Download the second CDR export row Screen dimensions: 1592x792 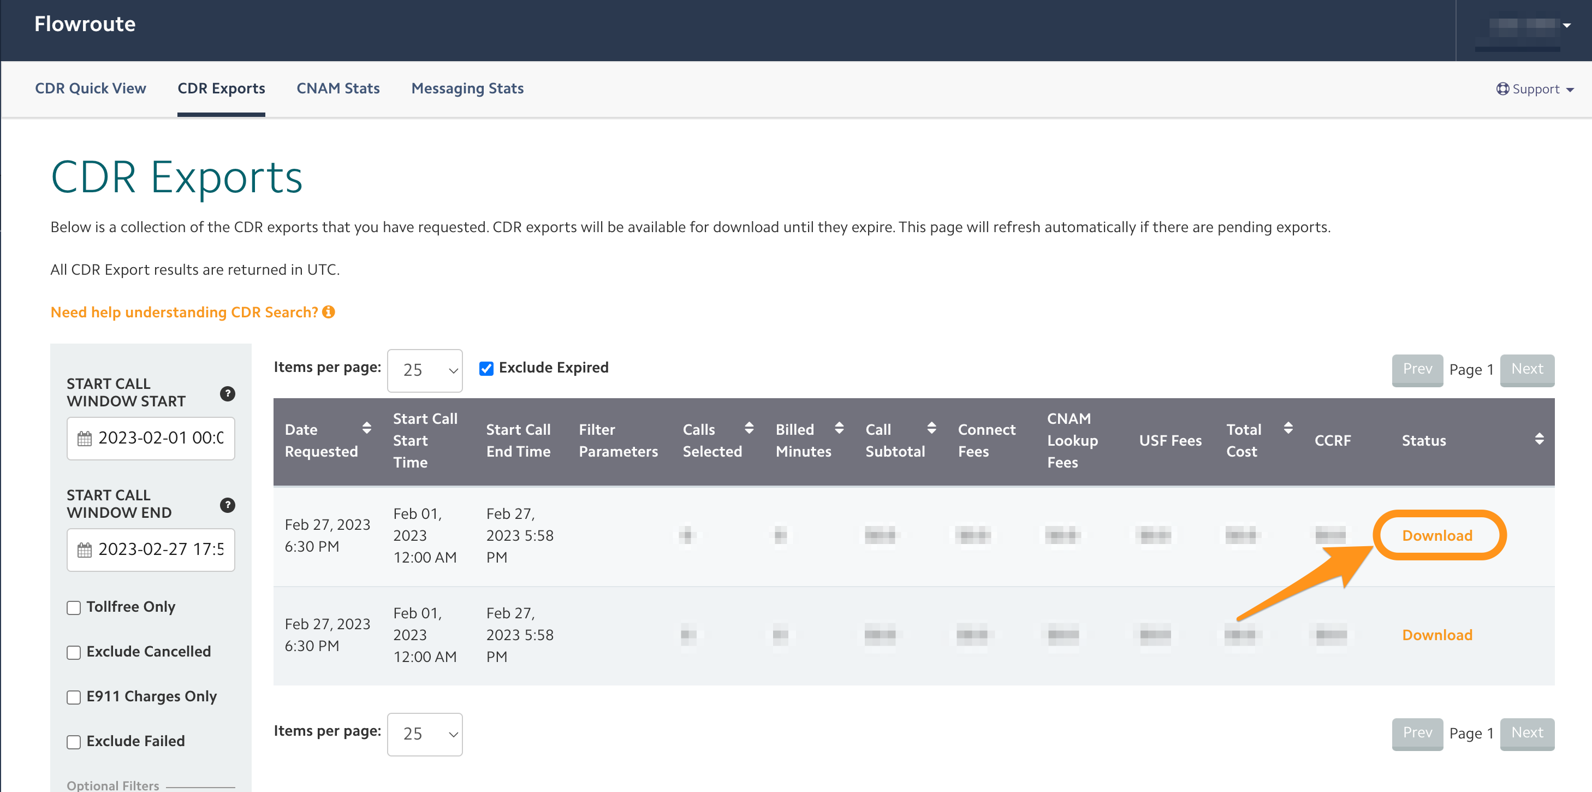pyautogui.click(x=1437, y=635)
